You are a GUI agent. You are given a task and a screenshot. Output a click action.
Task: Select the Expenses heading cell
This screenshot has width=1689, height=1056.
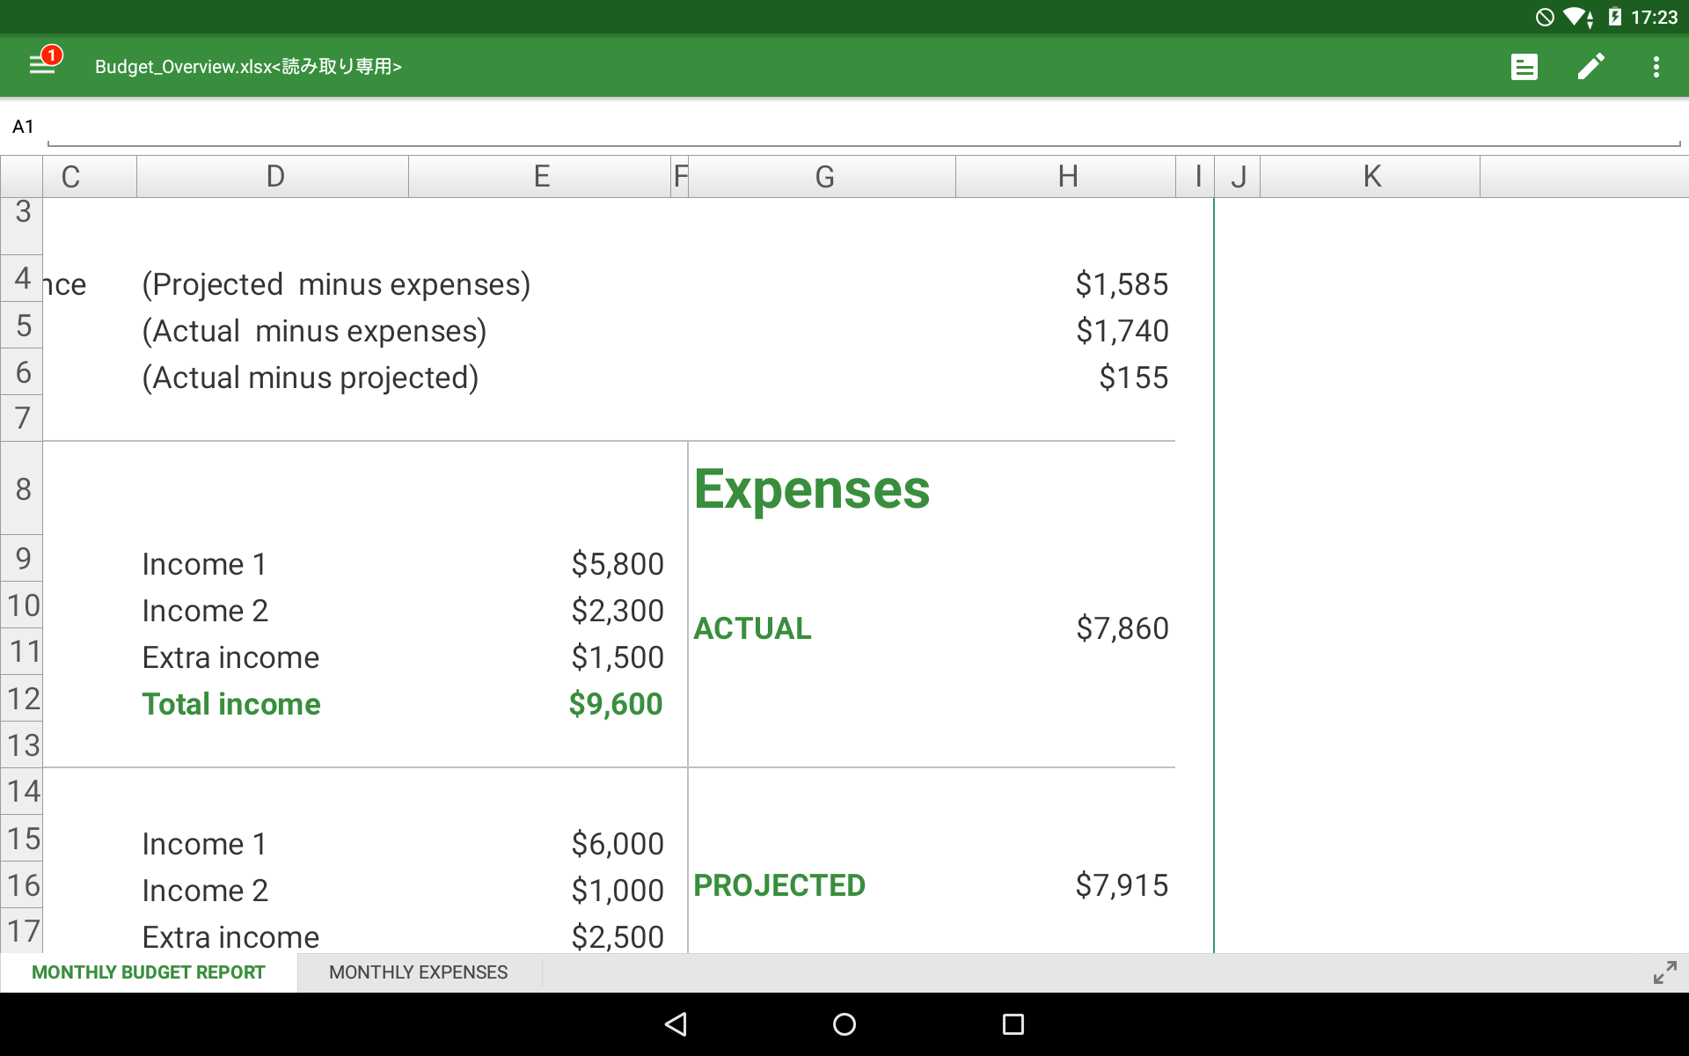(811, 489)
